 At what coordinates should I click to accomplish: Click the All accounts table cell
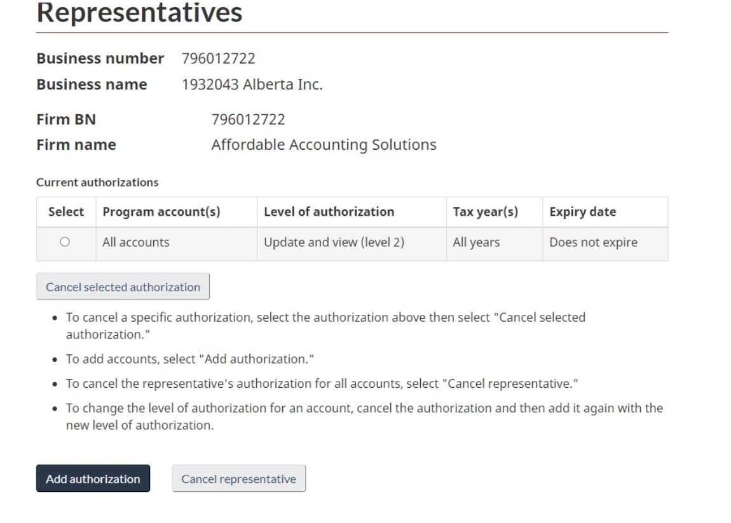[x=136, y=242]
